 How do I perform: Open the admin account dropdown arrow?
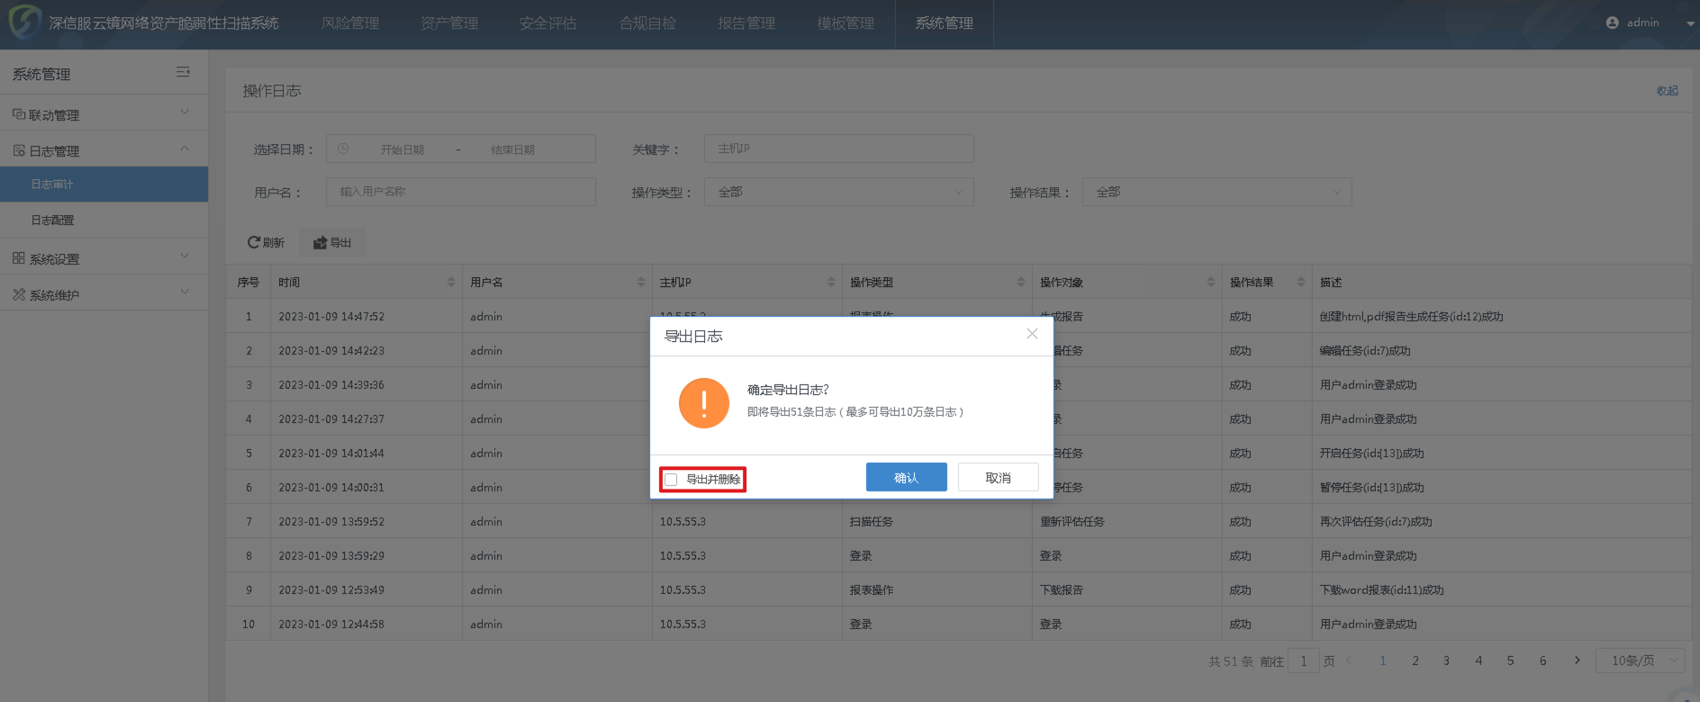(1690, 23)
